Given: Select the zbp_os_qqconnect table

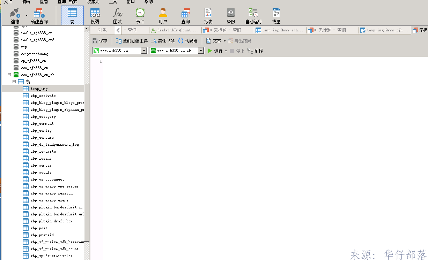Looking at the screenshot, I should 47,179.
